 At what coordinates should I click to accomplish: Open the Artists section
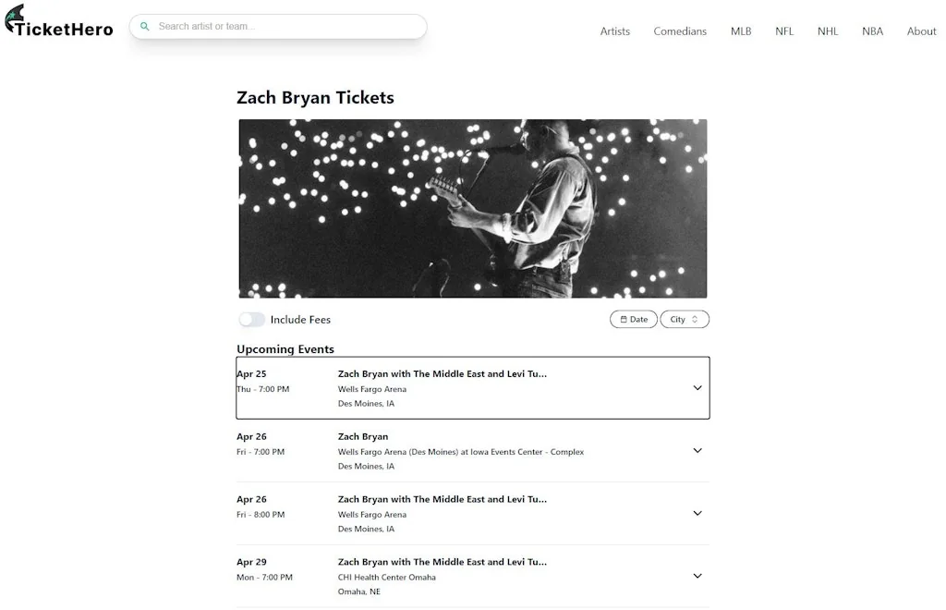point(614,30)
